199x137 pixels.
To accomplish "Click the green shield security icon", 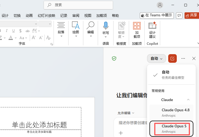I will (114, 58).
